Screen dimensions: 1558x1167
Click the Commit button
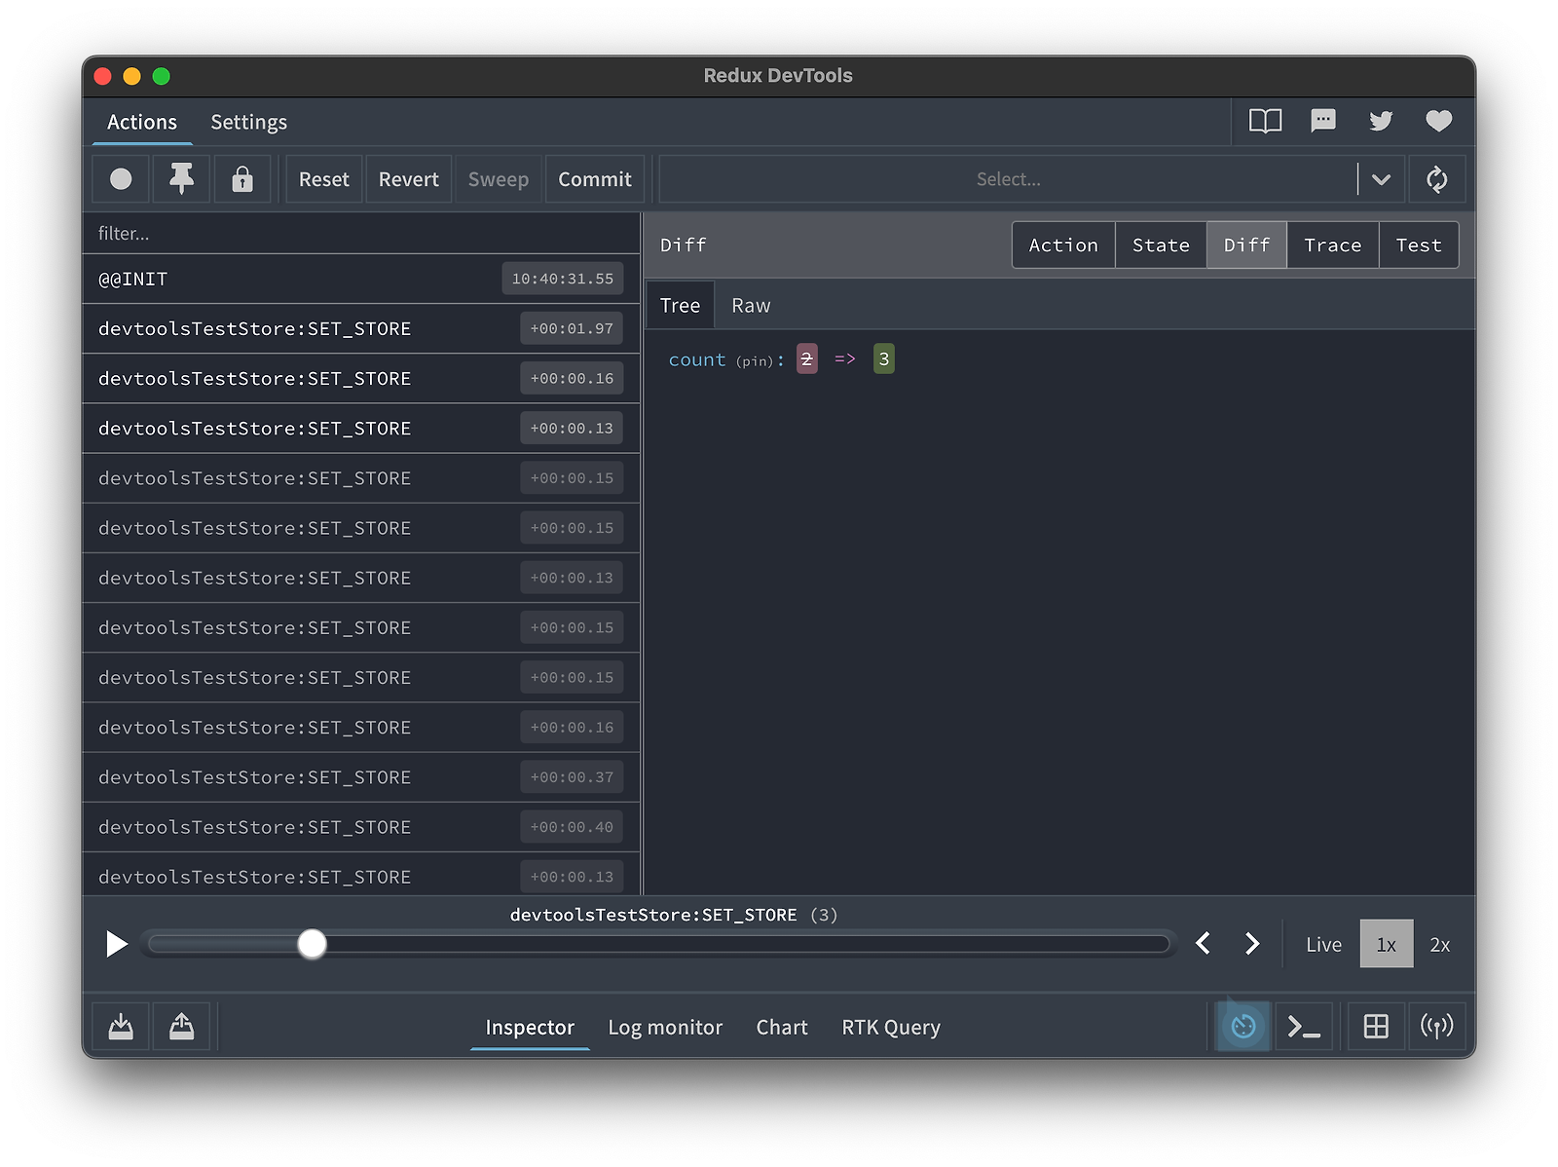click(x=594, y=179)
